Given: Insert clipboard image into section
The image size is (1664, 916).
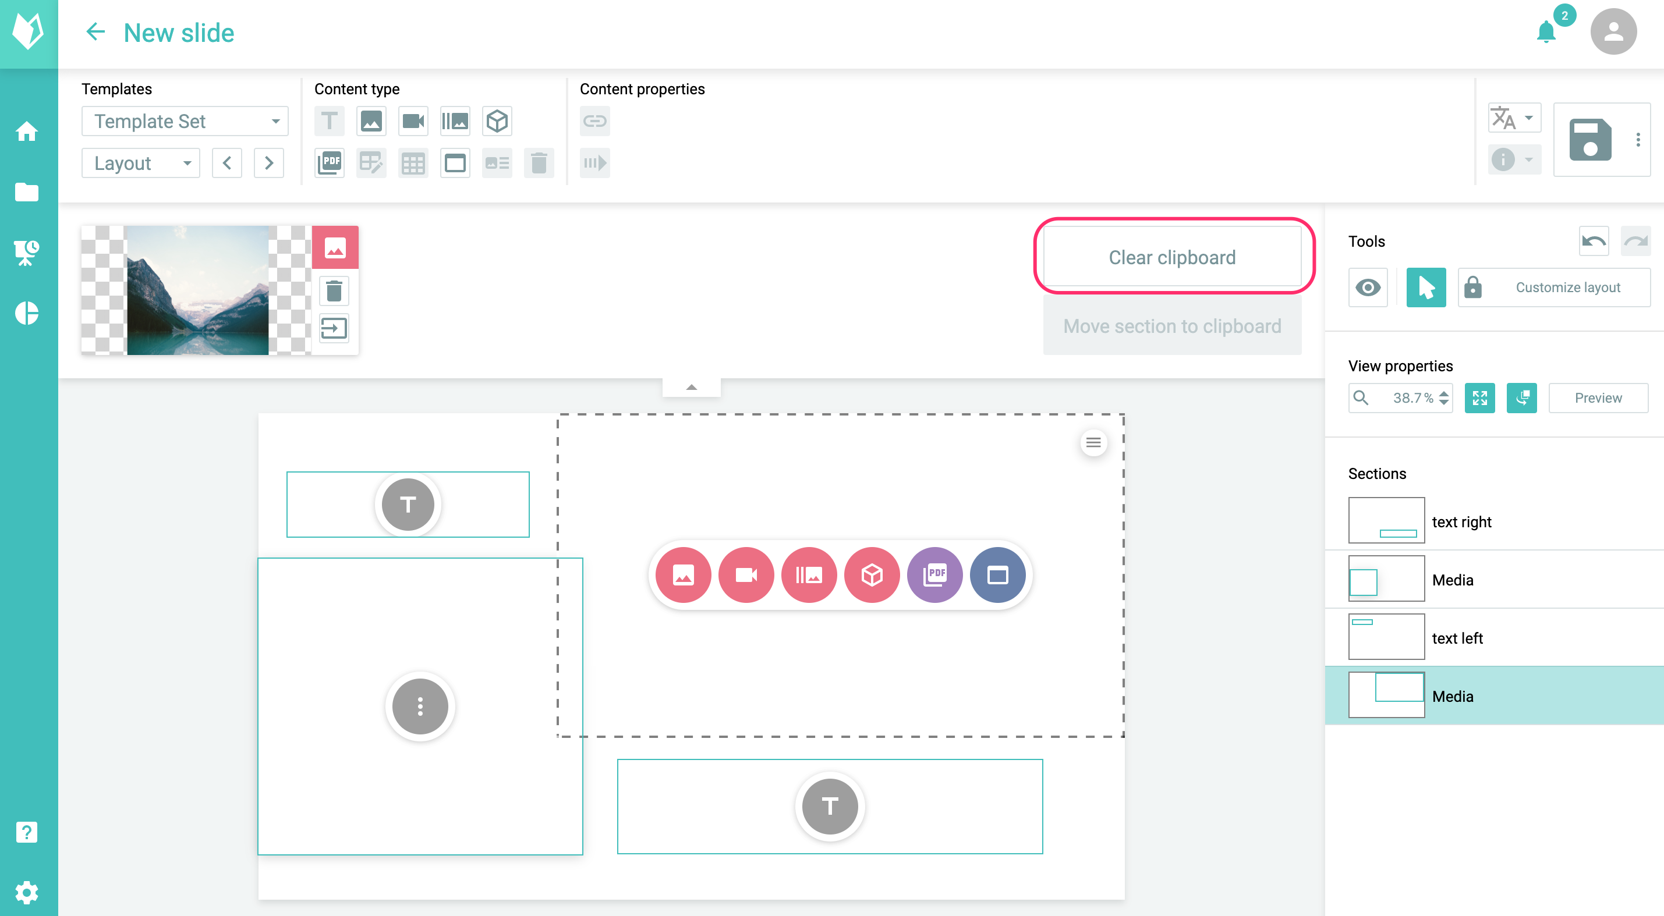Looking at the screenshot, I should click(334, 329).
